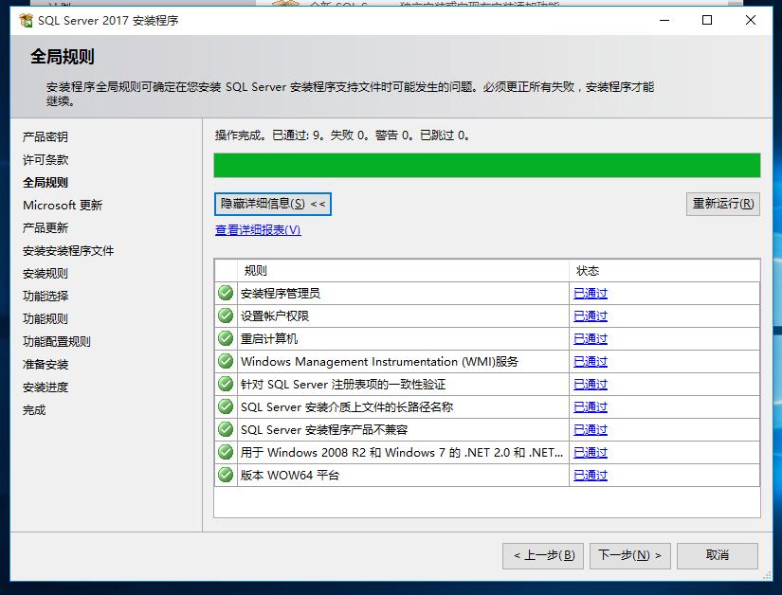Open 已通过 status link for WMI 服务

[591, 362]
